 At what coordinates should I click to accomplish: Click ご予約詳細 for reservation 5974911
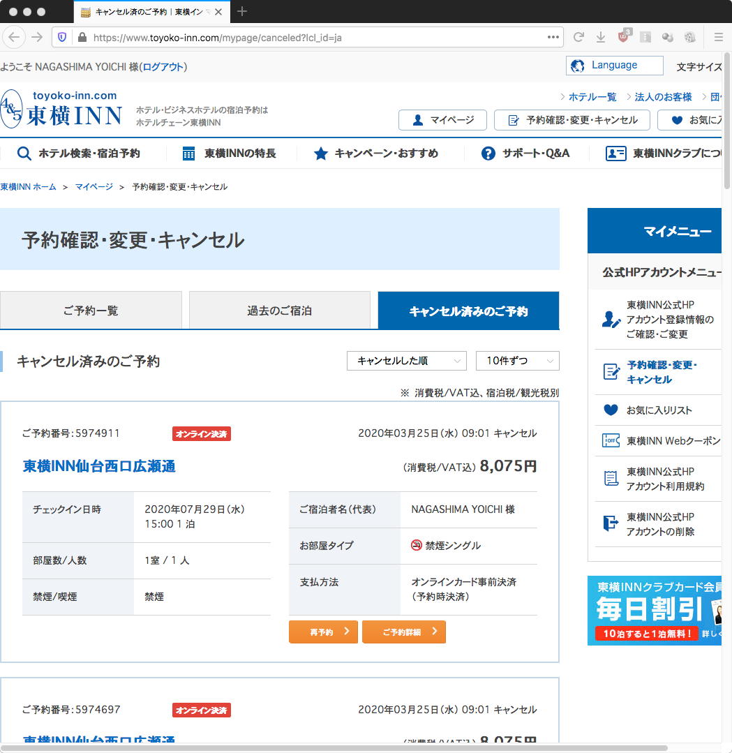coord(404,632)
